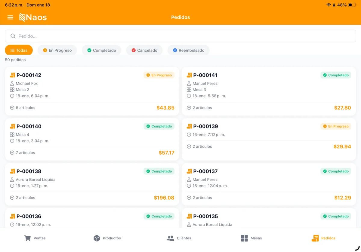Tap the Productos box icon

97,238
